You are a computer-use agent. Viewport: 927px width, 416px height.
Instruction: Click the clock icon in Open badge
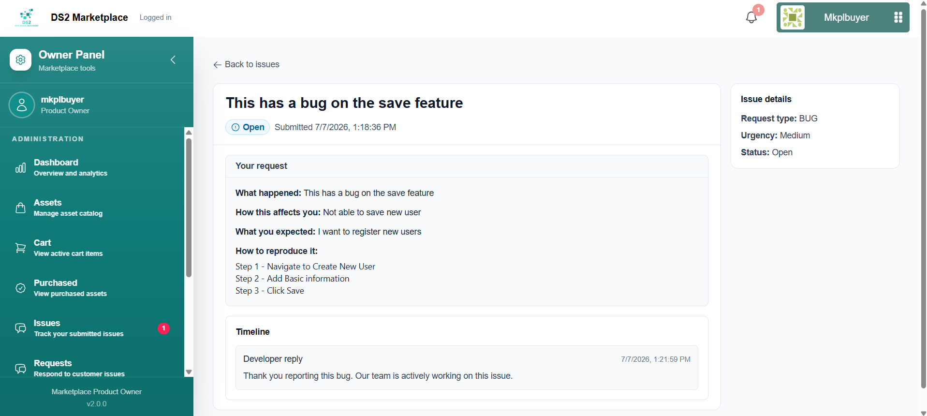[235, 127]
